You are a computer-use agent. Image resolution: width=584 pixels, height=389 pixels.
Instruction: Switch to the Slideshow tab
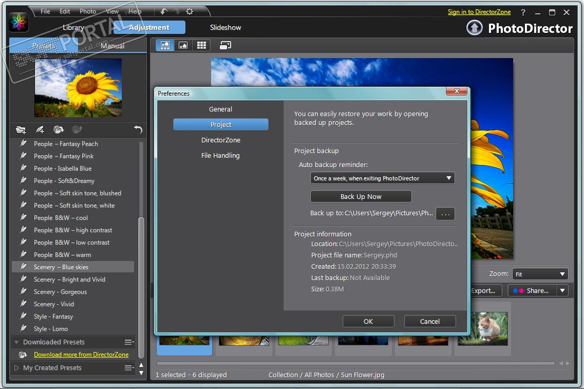click(x=225, y=27)
